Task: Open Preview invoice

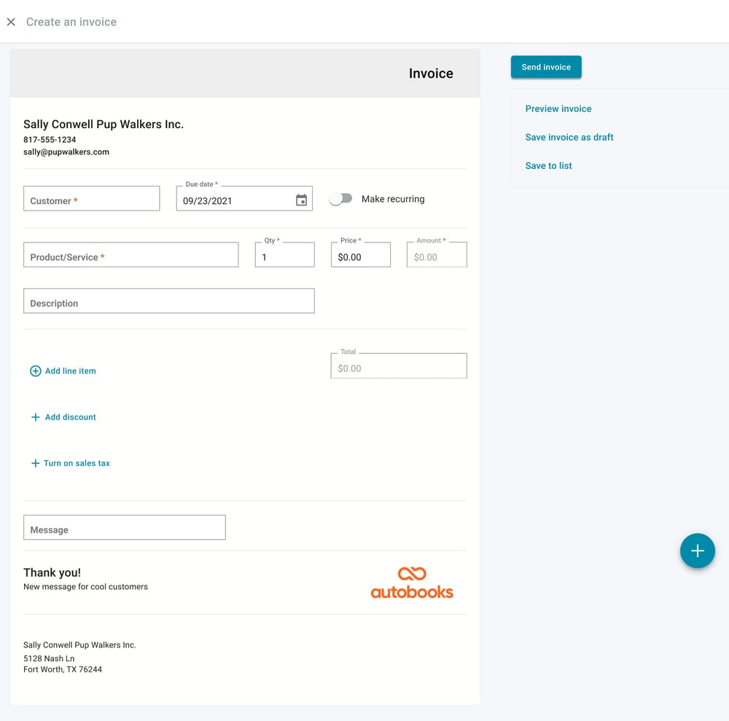Action: coord(558,109)
